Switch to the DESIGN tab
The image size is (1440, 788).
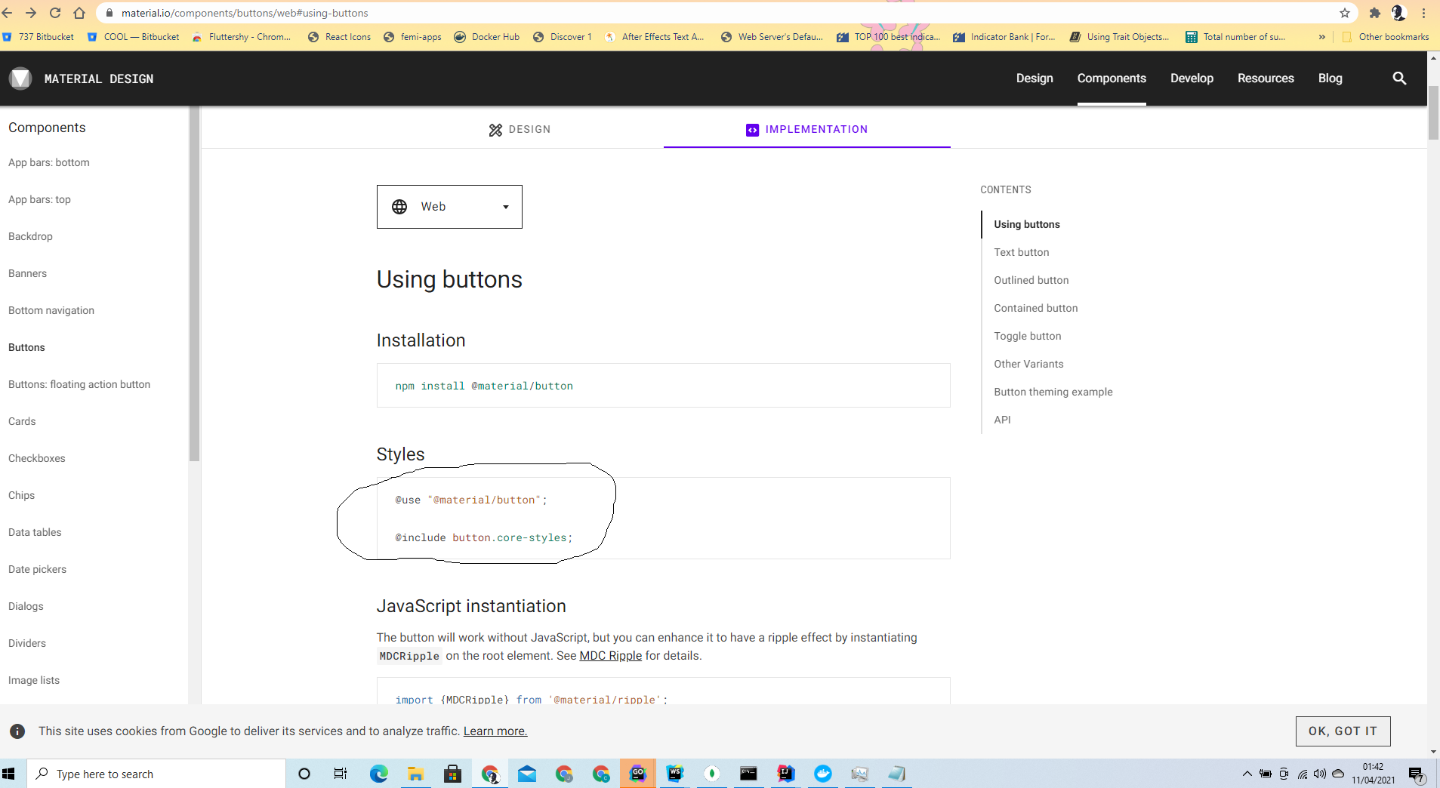(x=520, y=129)
